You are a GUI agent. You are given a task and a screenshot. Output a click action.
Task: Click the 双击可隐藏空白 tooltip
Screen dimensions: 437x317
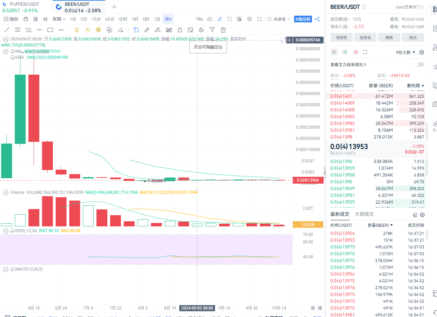208,47
